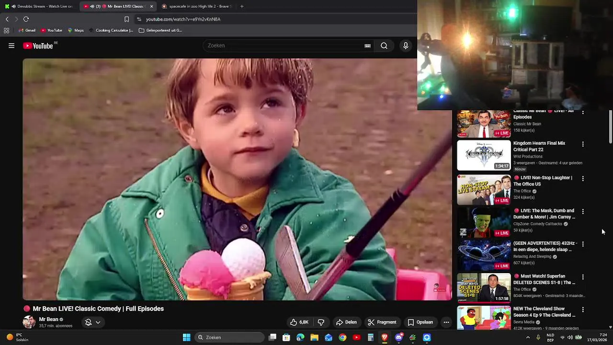This screenshot has height=345, width=613.
Task: Mute audio on Devubbs Stream tab
Action: 13,6
